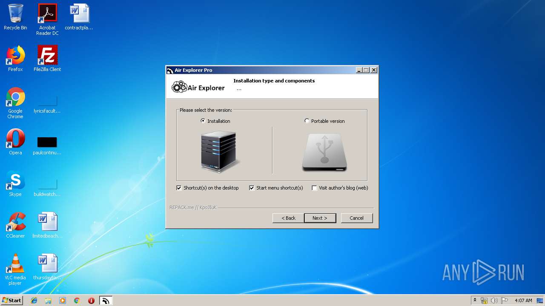Select the CCleaner desktop shortcut
This screenshot has height=306, width=545.
(15, 225)
